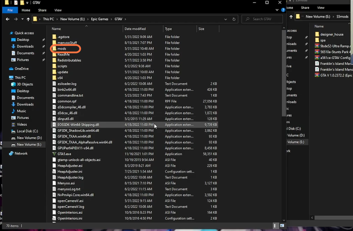Open the View ribbon tab

tap(58, 10)
